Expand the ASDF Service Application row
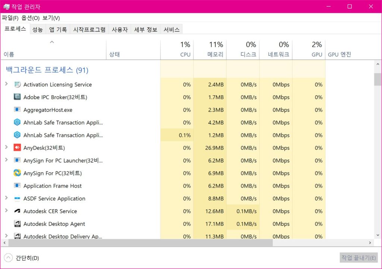 [6, 198]
